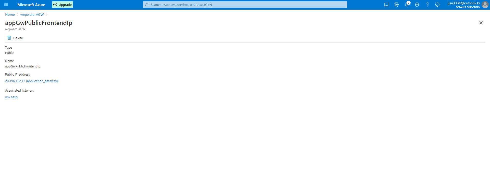Click the appGwPublicFrontendIp page title
This screenshot has width=490, height=185.
coord(39,23)
